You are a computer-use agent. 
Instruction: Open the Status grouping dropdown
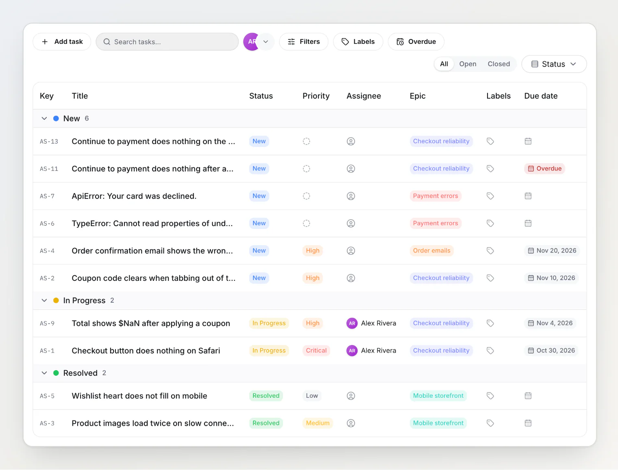(554, 64)
